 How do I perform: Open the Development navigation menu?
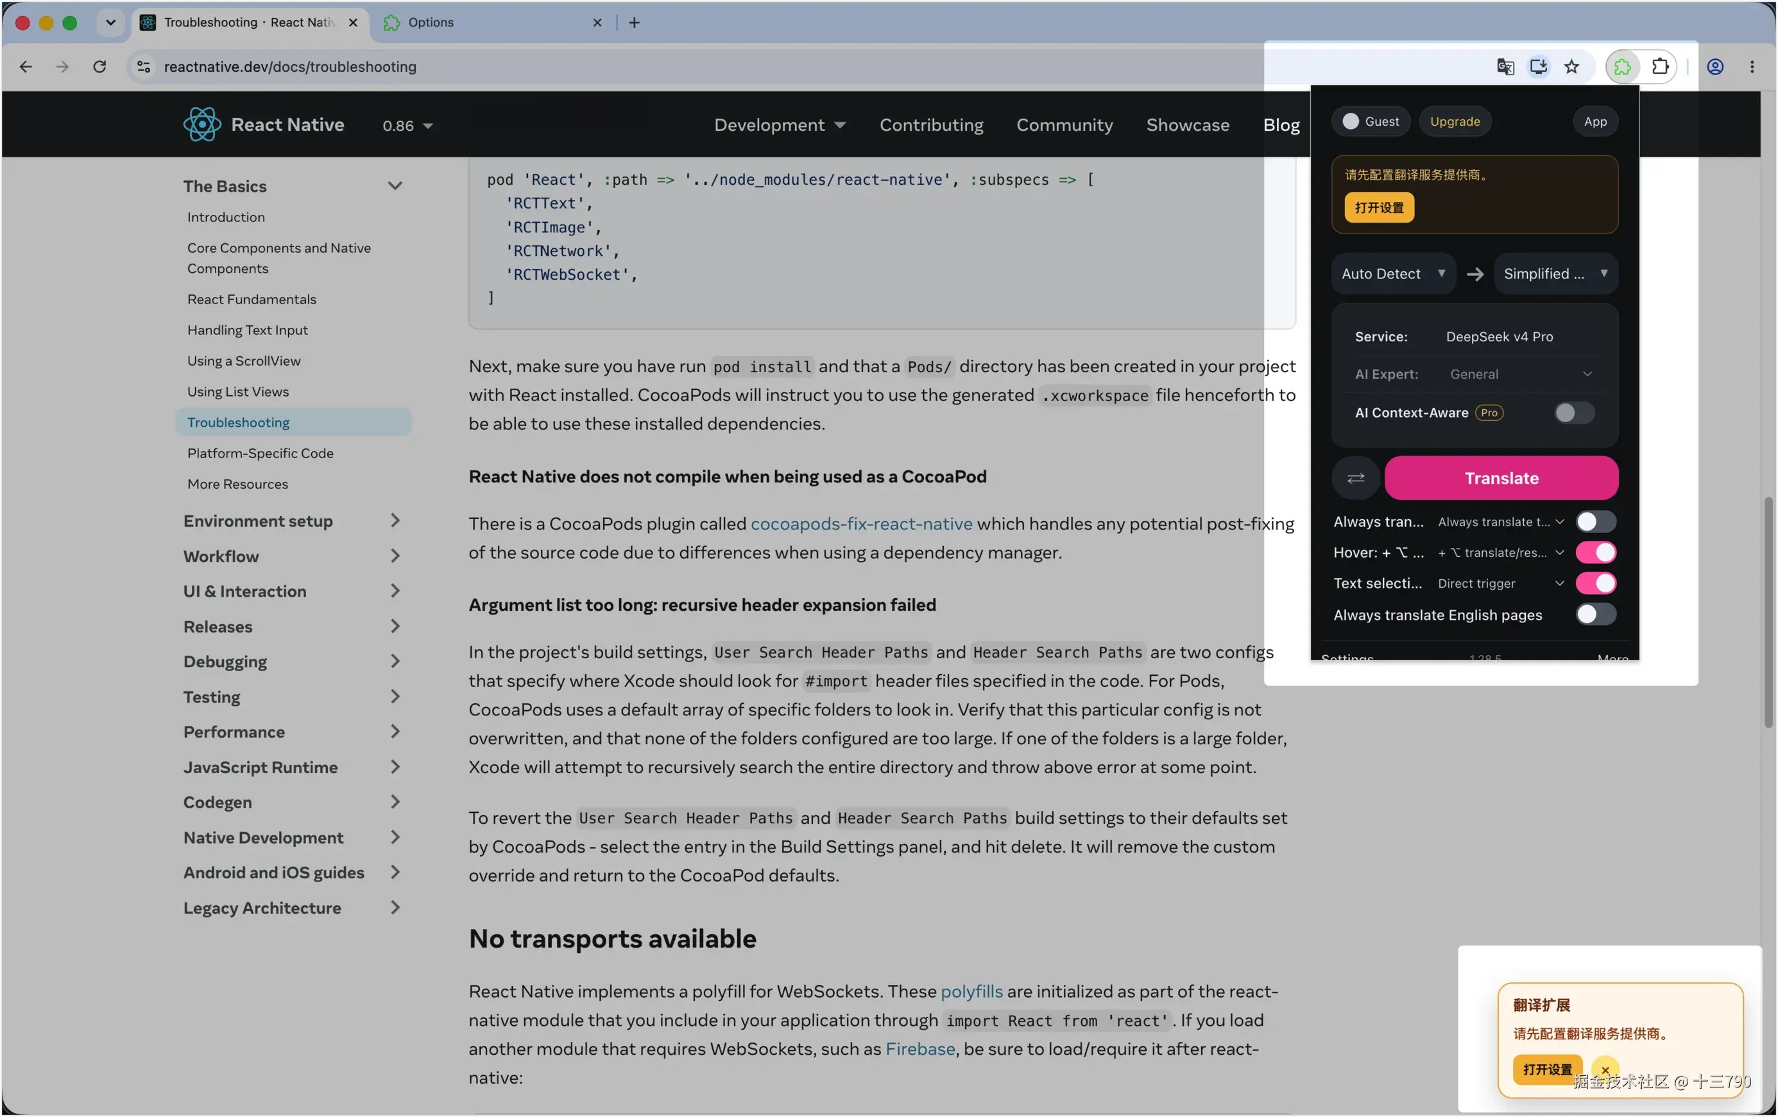point(780,124)
